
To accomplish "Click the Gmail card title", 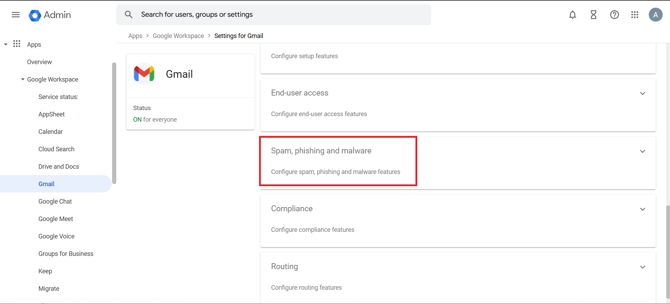I will click(x=179, y=74).
